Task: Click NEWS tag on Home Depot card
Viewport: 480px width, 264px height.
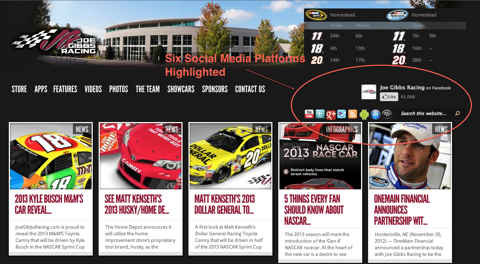Action: pos(172,129)
